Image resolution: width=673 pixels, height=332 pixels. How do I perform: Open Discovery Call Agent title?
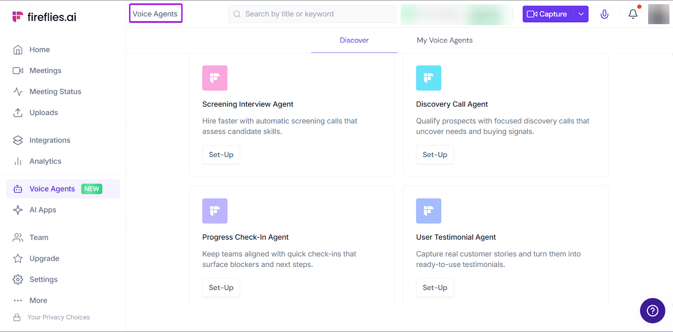452,104
